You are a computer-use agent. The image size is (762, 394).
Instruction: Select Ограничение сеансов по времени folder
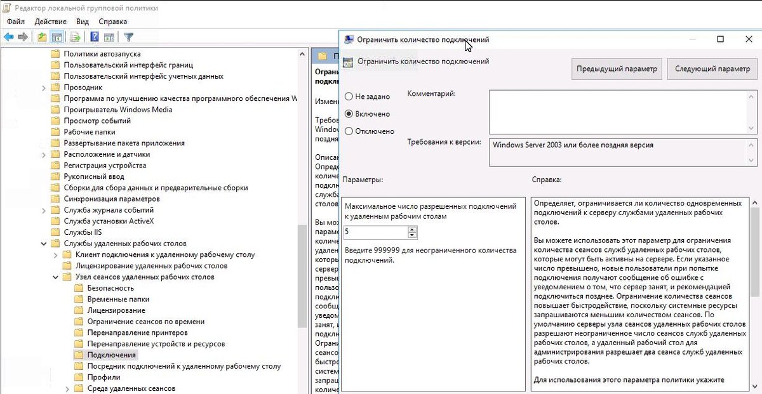[146, 322]
